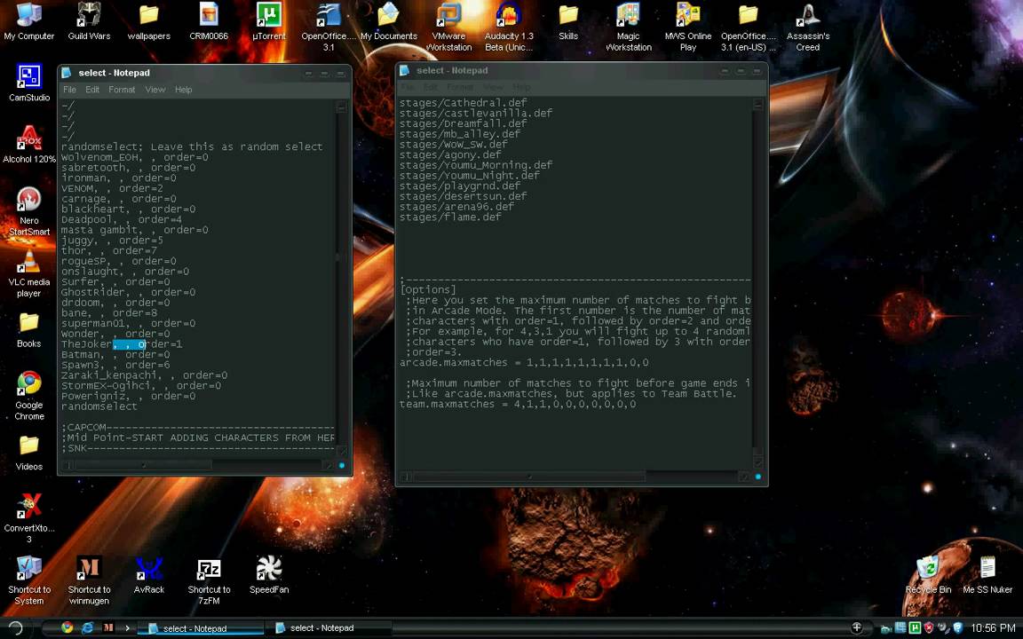Launch VMware Workstation from the desktop
The image size is (1023, 639).
click(448, 27)
